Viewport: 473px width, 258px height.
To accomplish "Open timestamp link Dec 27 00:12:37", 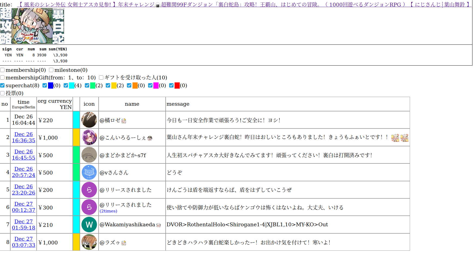I will pyautogui.click(x=24, y=207).
